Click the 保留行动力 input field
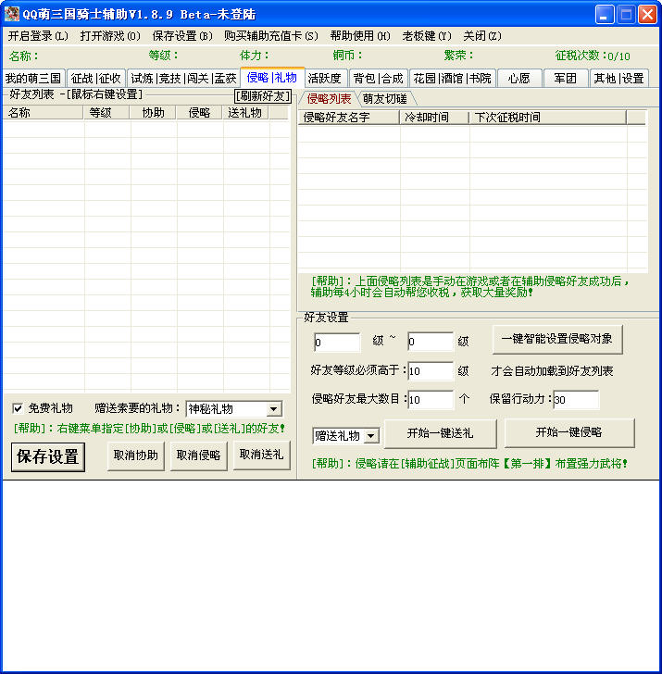662x674 pixels. pos(576,400)
